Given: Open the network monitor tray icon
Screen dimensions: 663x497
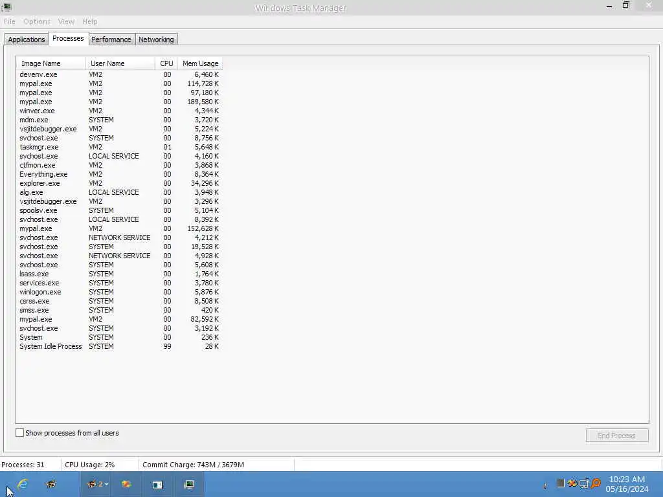Looking at the screenshot, I should [x=584, y=483].
